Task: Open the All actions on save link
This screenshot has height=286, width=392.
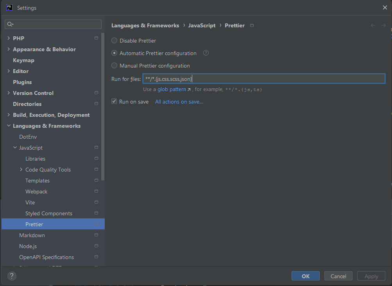Action: pos(179,102)
